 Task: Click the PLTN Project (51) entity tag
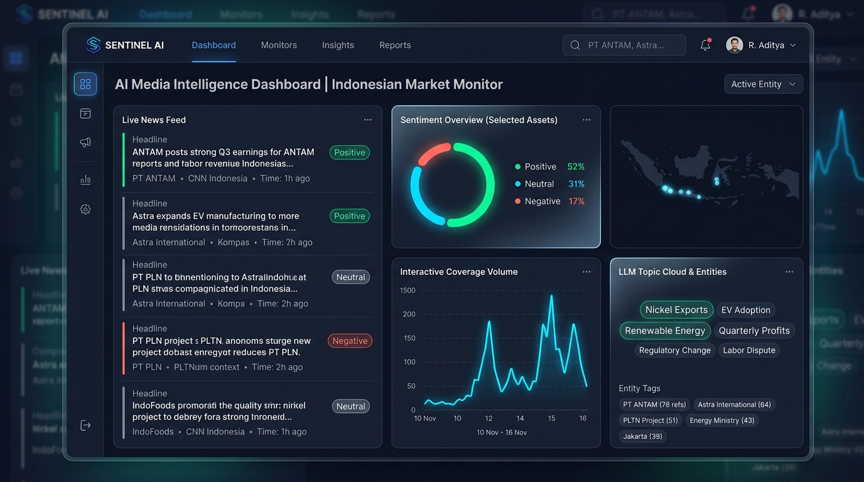(x=651, y=420)
